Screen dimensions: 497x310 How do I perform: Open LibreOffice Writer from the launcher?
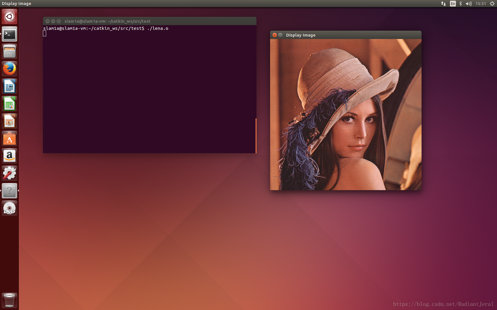pyautogui.click(x=9, y=86)
